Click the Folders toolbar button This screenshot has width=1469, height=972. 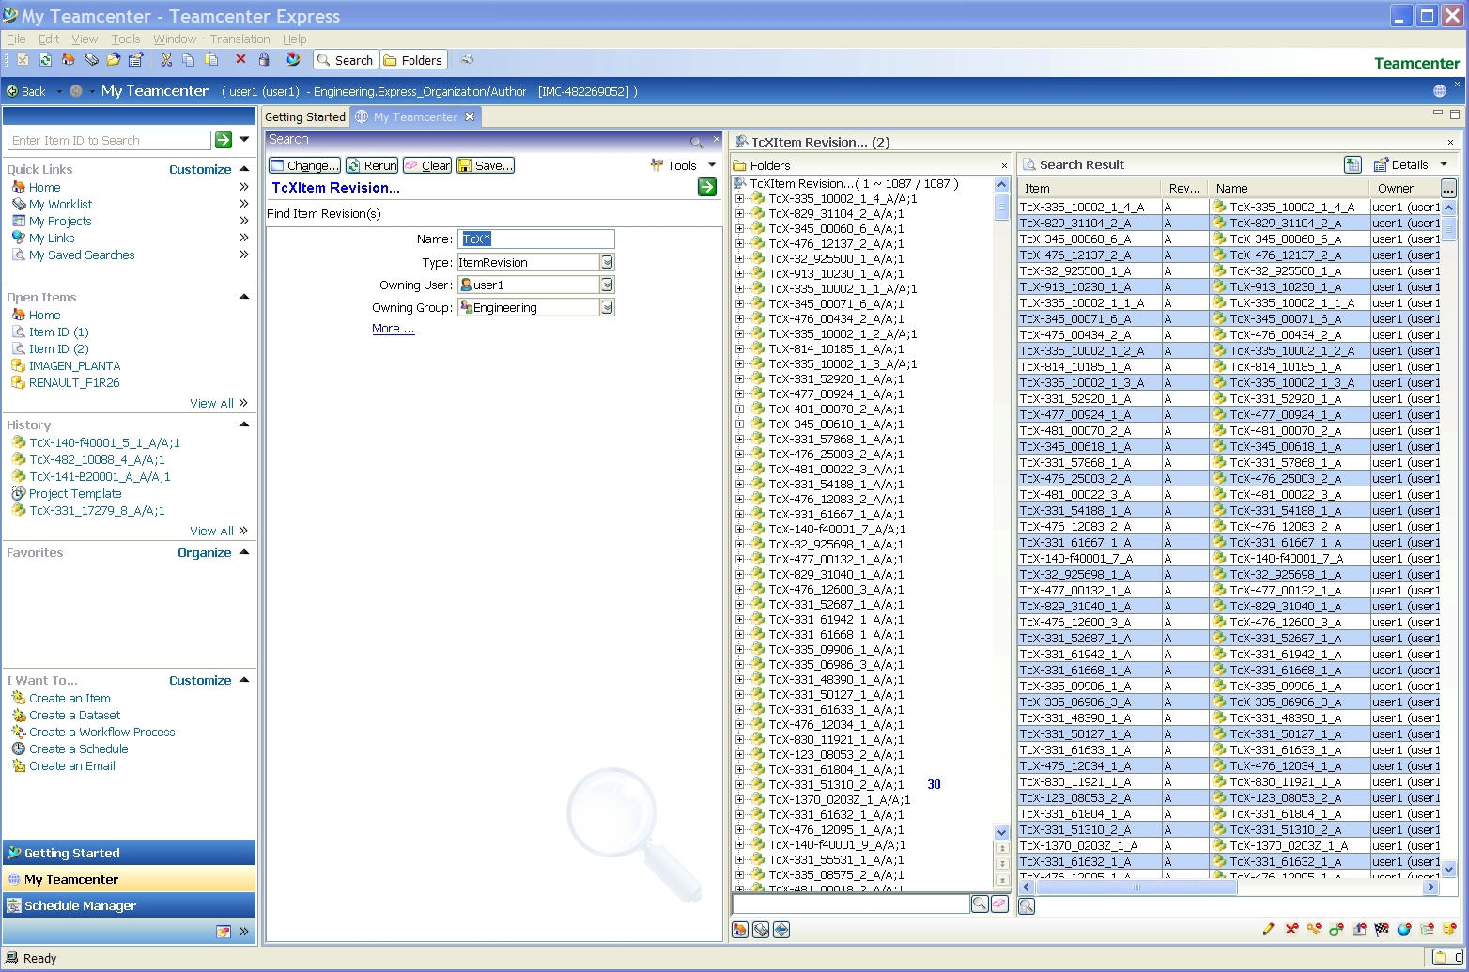pos(413,59)
